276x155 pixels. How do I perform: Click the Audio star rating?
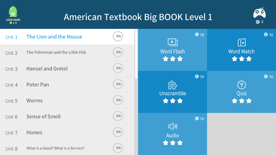click(173, 143)
